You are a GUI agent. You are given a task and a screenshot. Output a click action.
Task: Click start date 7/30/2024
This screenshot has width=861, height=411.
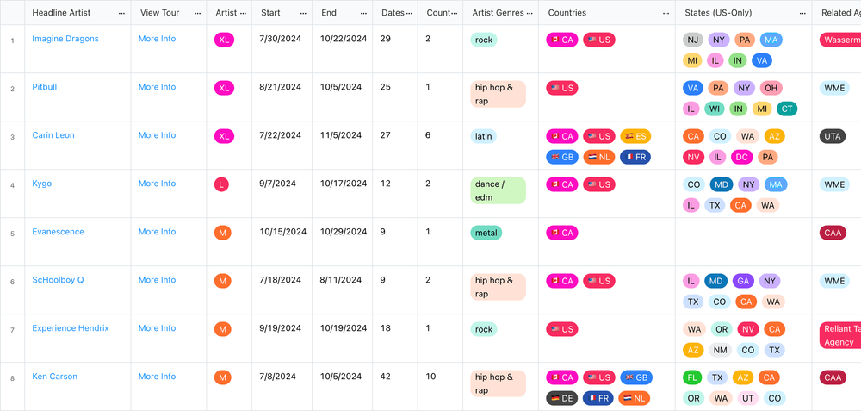[x=280, y=39]
